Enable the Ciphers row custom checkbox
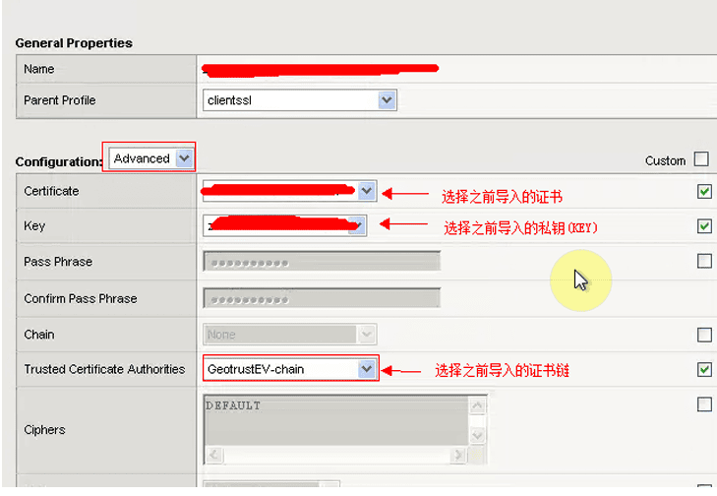This screenshot has height=496, width=717. pyautogui.click(x=704, y=404)
